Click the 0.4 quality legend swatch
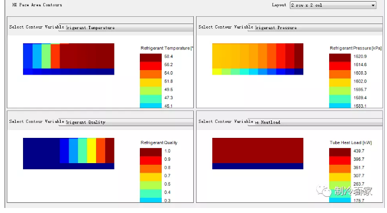387x213 pixels. [151, 194]
